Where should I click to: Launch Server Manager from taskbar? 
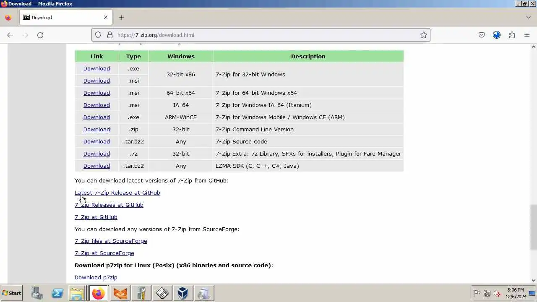click(x=37, y=293)
